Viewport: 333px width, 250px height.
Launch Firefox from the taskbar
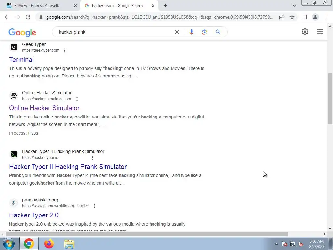49,243
